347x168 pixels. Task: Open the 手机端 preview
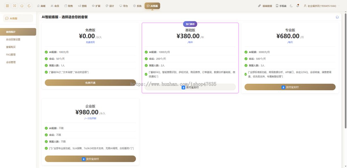point(281,6)
